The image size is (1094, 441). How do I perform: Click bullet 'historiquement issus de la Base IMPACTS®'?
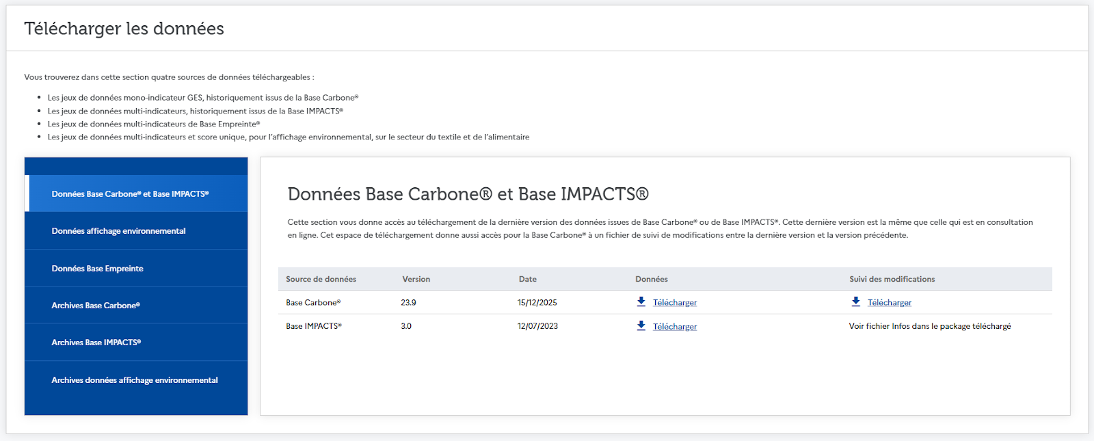[196, 111]
